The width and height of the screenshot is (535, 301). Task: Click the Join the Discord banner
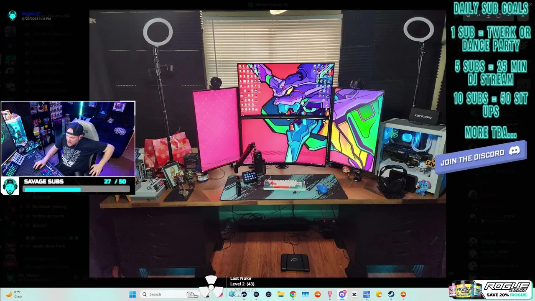tap(480, 157)
